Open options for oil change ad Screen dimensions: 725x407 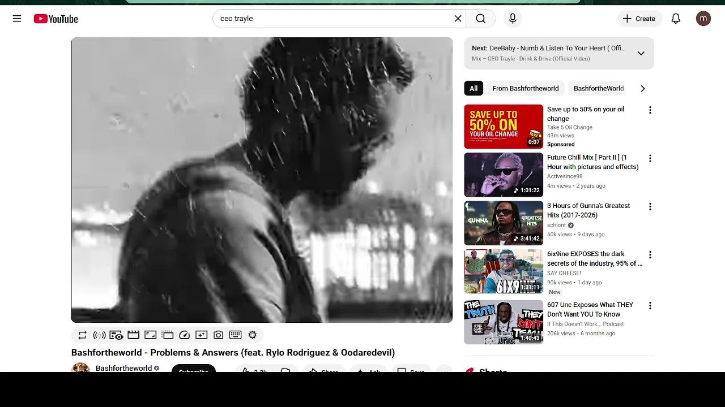650,110
